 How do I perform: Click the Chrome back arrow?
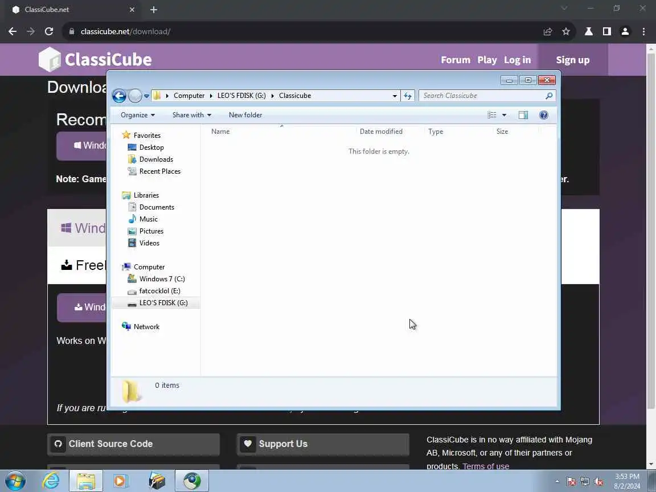click(13, 31)
